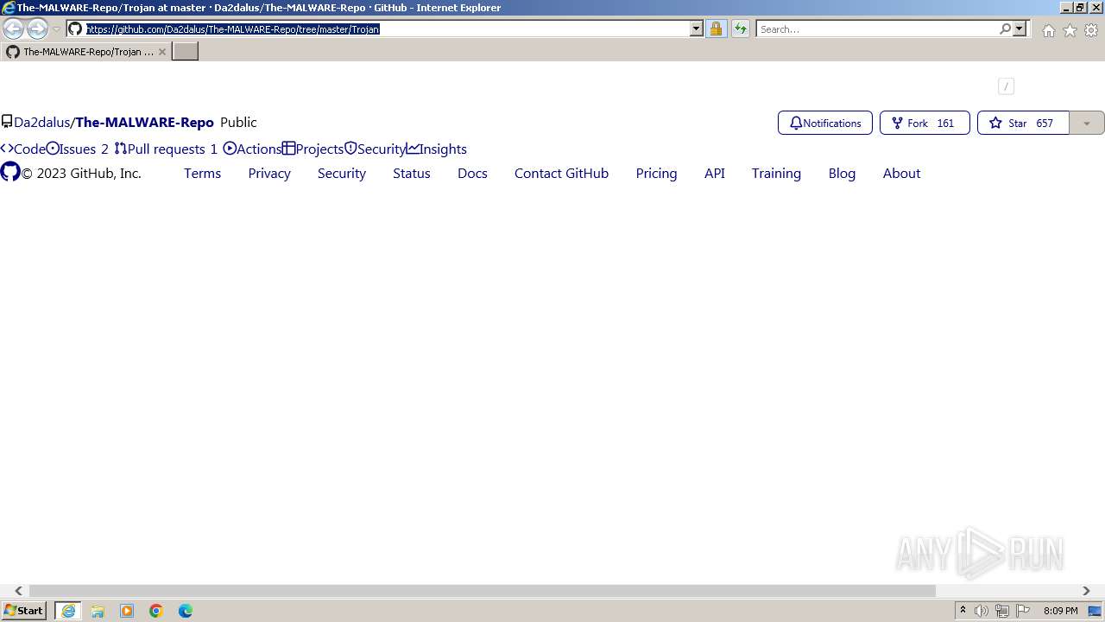The image size is (1105, 622).
Task: Click the horizontal scrollbar right arrow
Action: click(1086, 591)
